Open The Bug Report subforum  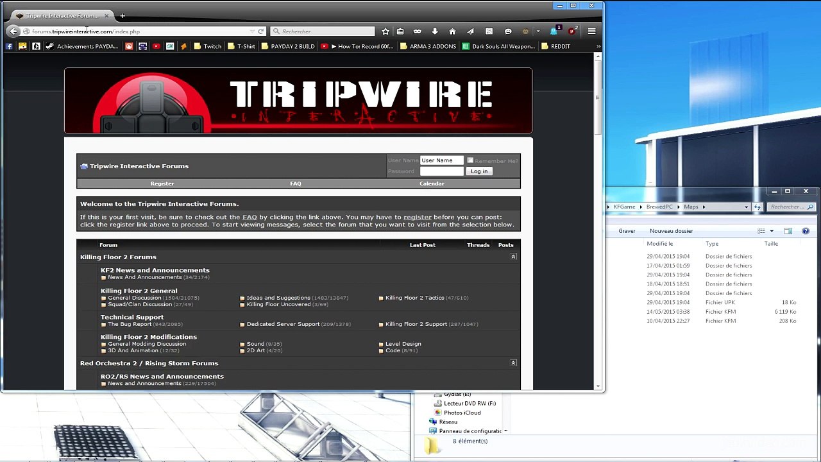click(x=130, y=324)
